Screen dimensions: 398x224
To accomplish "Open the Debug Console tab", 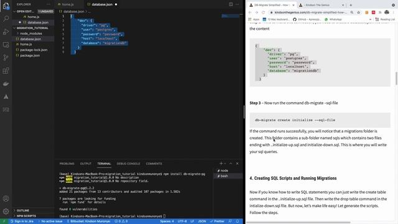I will (x=128, y=164).
